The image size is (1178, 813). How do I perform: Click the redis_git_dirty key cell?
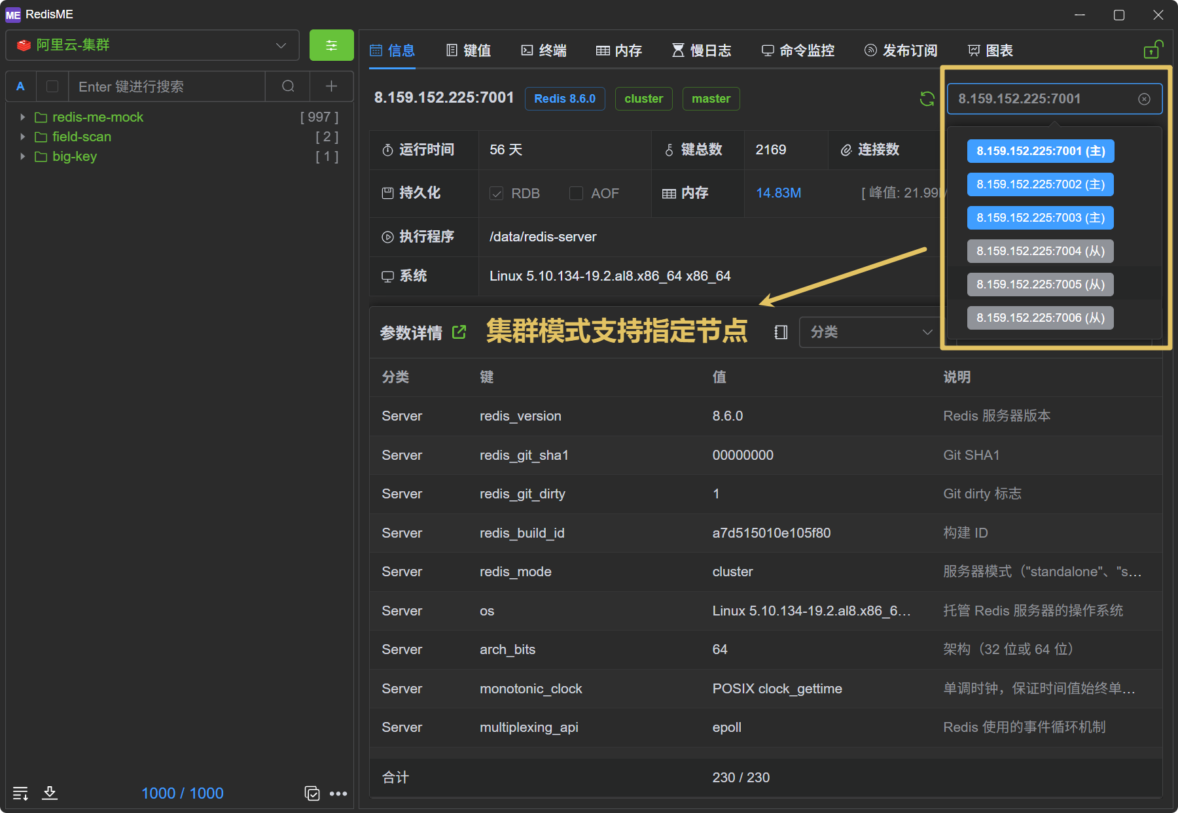(x=522, y=494)
